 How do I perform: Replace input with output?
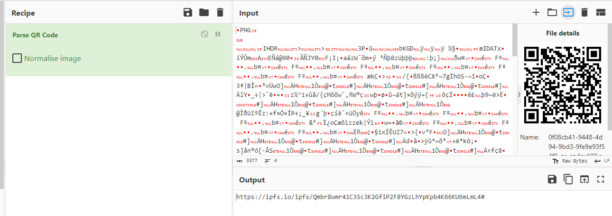click(x=584, y=180)
